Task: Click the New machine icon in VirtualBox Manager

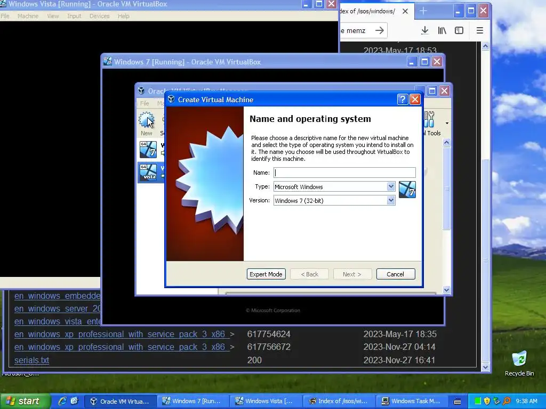Action: (146, 124)
